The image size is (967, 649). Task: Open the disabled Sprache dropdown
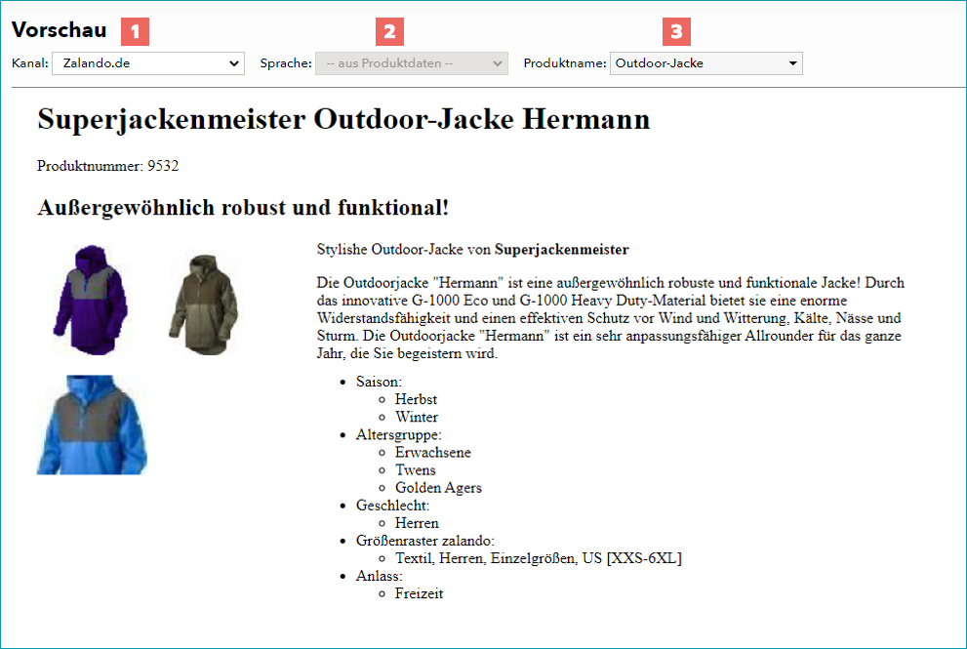(412, 62)
